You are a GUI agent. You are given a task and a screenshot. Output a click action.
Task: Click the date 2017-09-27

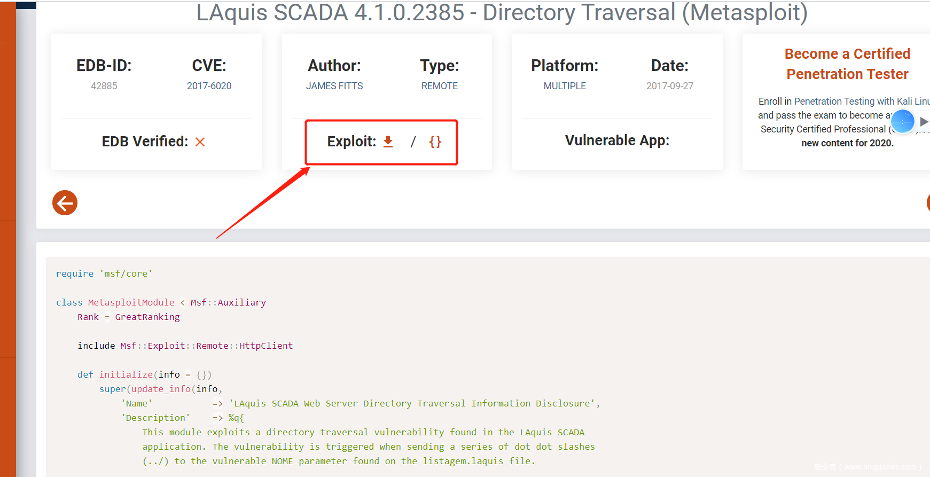tap(669, 86)
